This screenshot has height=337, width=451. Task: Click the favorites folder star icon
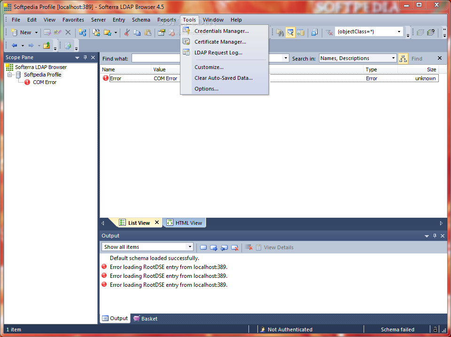coord(108,32)
